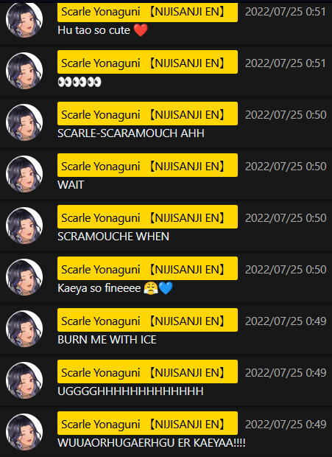This screenshot has height=457, width=332.
Task: Open avatar next to 'UGGGGHHHH' message
Action: 24,380
